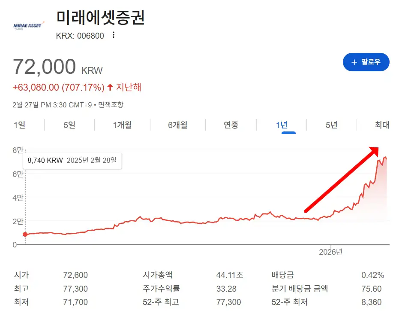Switch to the 1일 range tab
Screen dimensions: 396x314
point(19,125)
